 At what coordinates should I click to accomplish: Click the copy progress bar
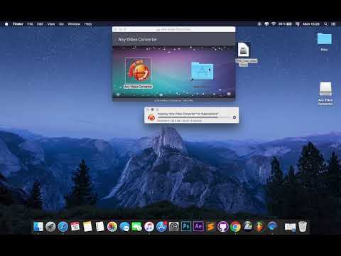point(194,117)
